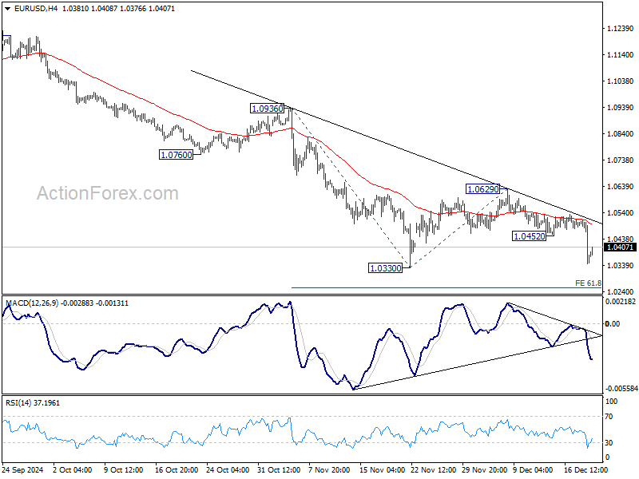Click the 24 Sep 2024 date label
This screenshot has width=639, height=479.
pos(23,469)
